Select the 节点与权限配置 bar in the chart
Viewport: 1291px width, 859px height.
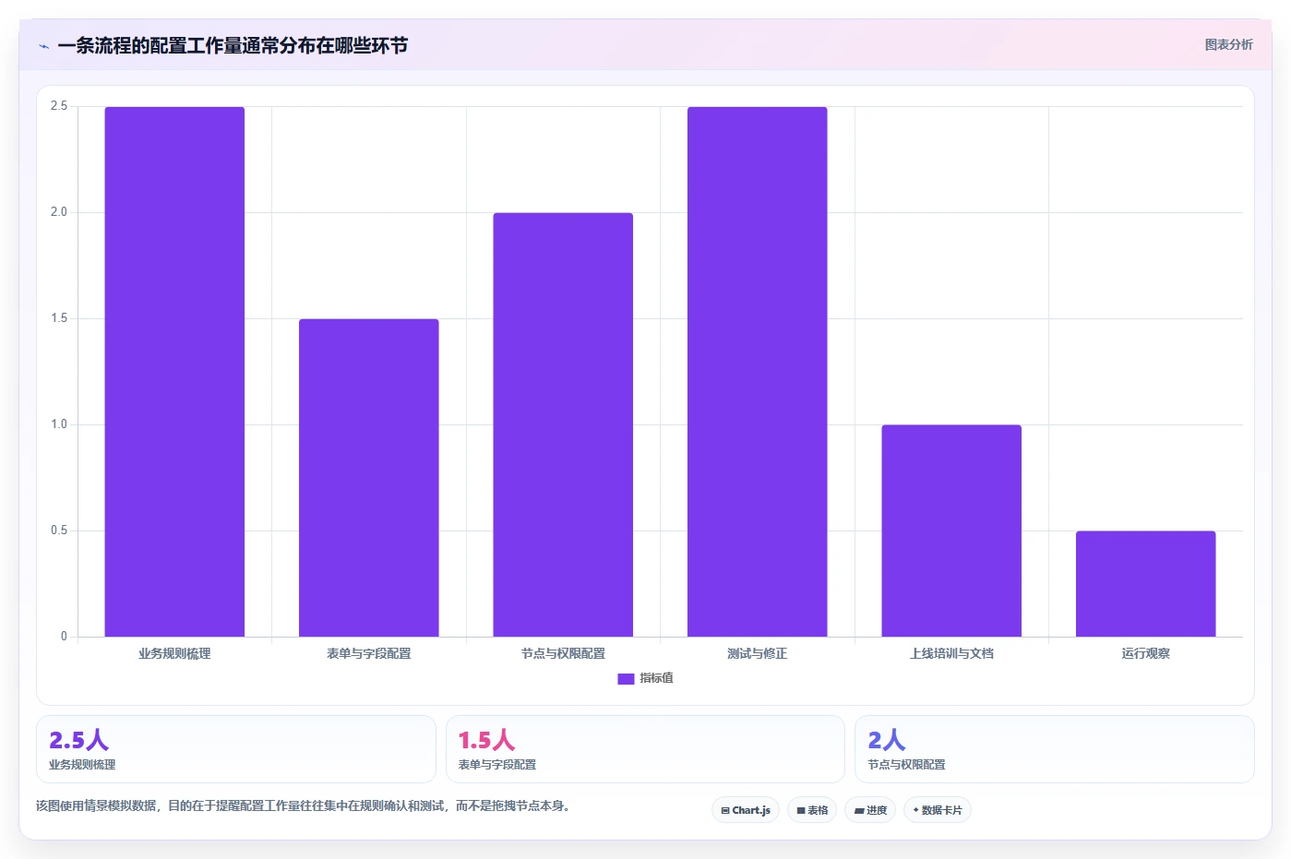pyautogui.click(x=563, y=424)
